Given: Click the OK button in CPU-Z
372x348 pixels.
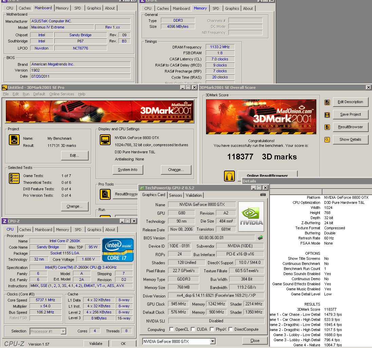Looking at the screenshot, I should coord(123,344).
